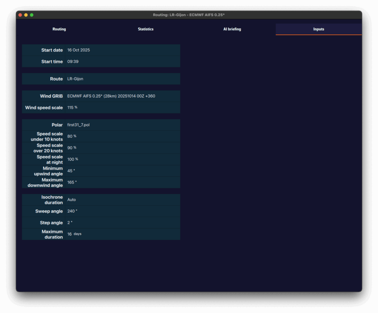Click Speed scale over 20 knots value

click(x=72, y=148)
